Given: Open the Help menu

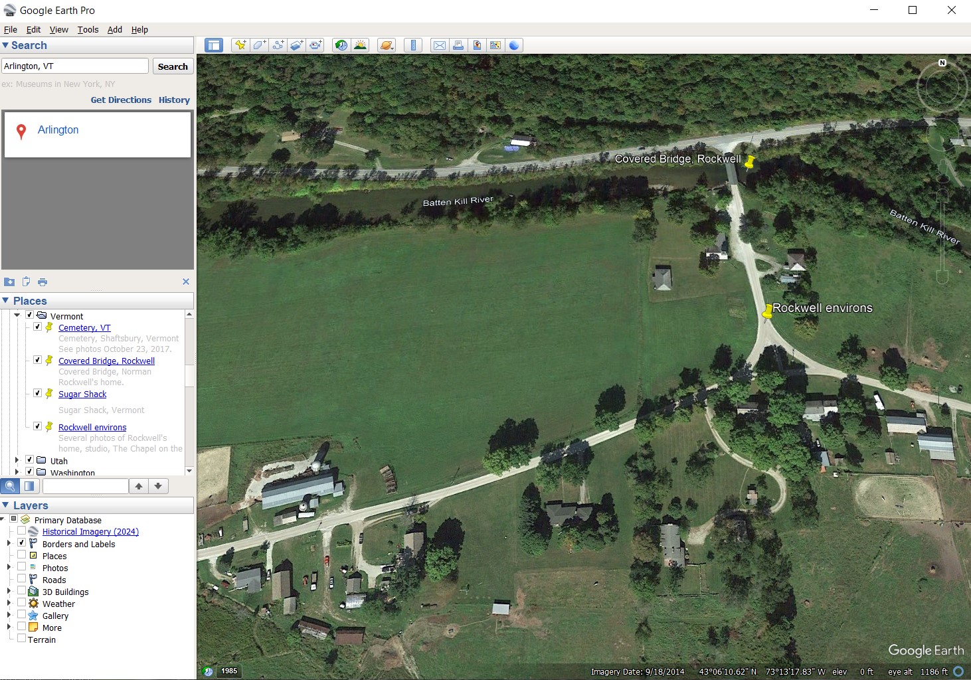Looking at the screenshot, I should point(139,30).
